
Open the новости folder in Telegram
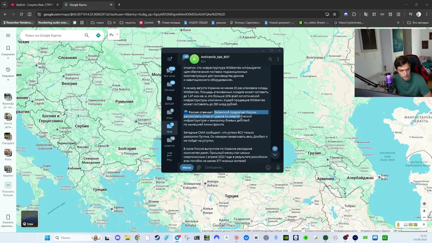pyautogui.click(x=169, y=142)
